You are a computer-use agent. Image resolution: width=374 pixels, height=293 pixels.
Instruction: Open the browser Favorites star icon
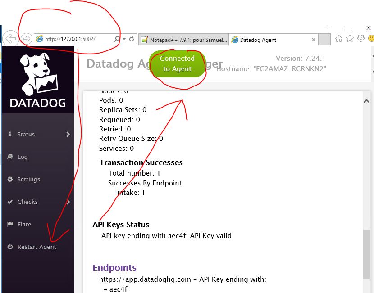pyautogui.click(x=350, y=39)
